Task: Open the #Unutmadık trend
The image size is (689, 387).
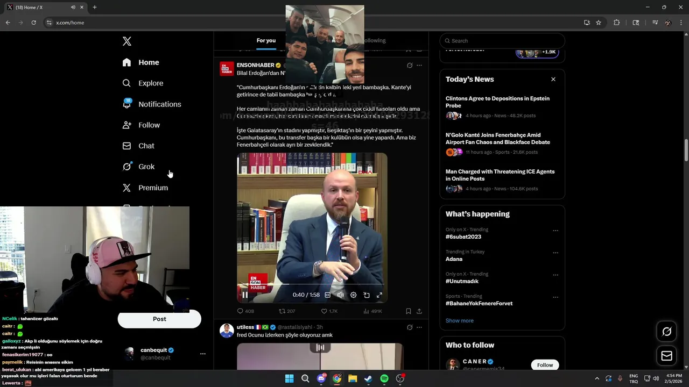Action: coord(462,281)
